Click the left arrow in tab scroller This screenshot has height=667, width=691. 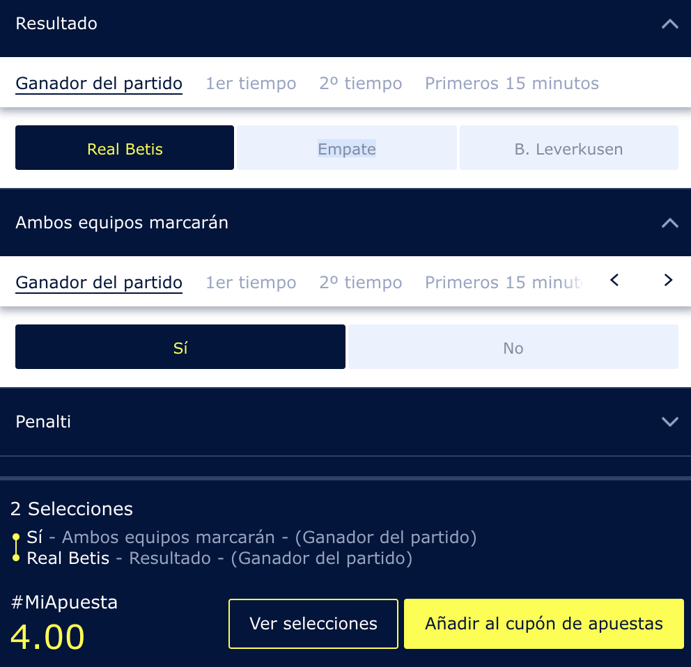pos(614,280)
